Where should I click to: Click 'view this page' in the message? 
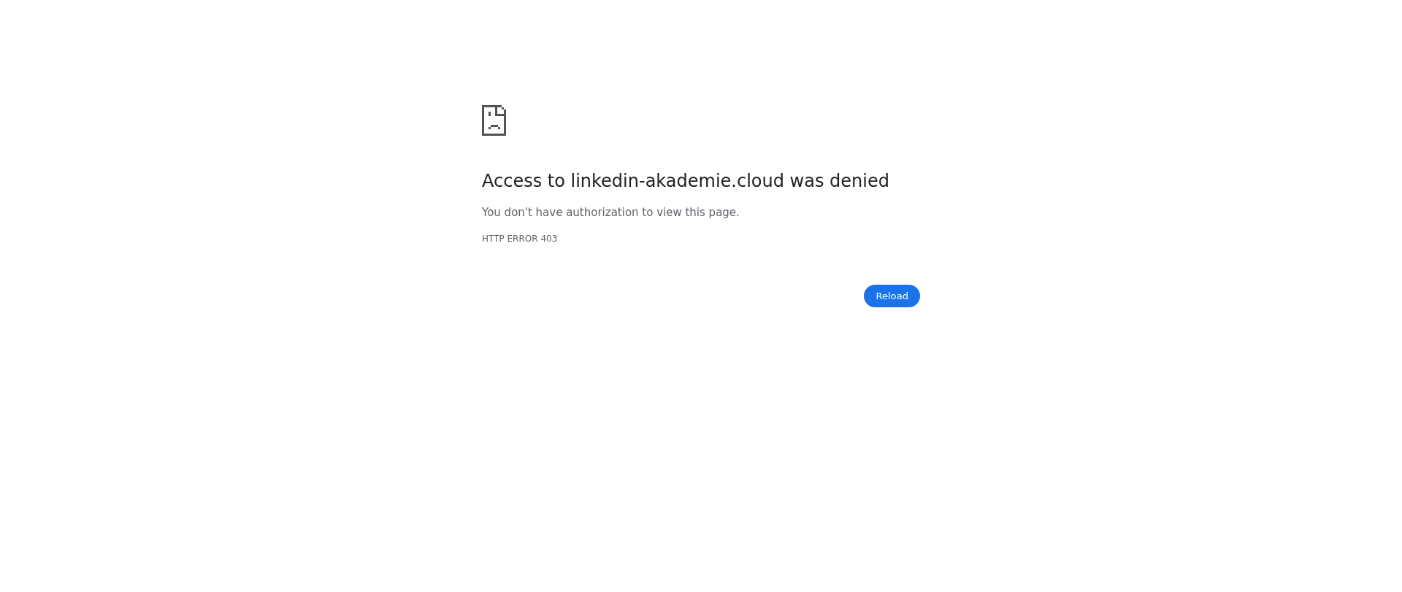point(697,212)
